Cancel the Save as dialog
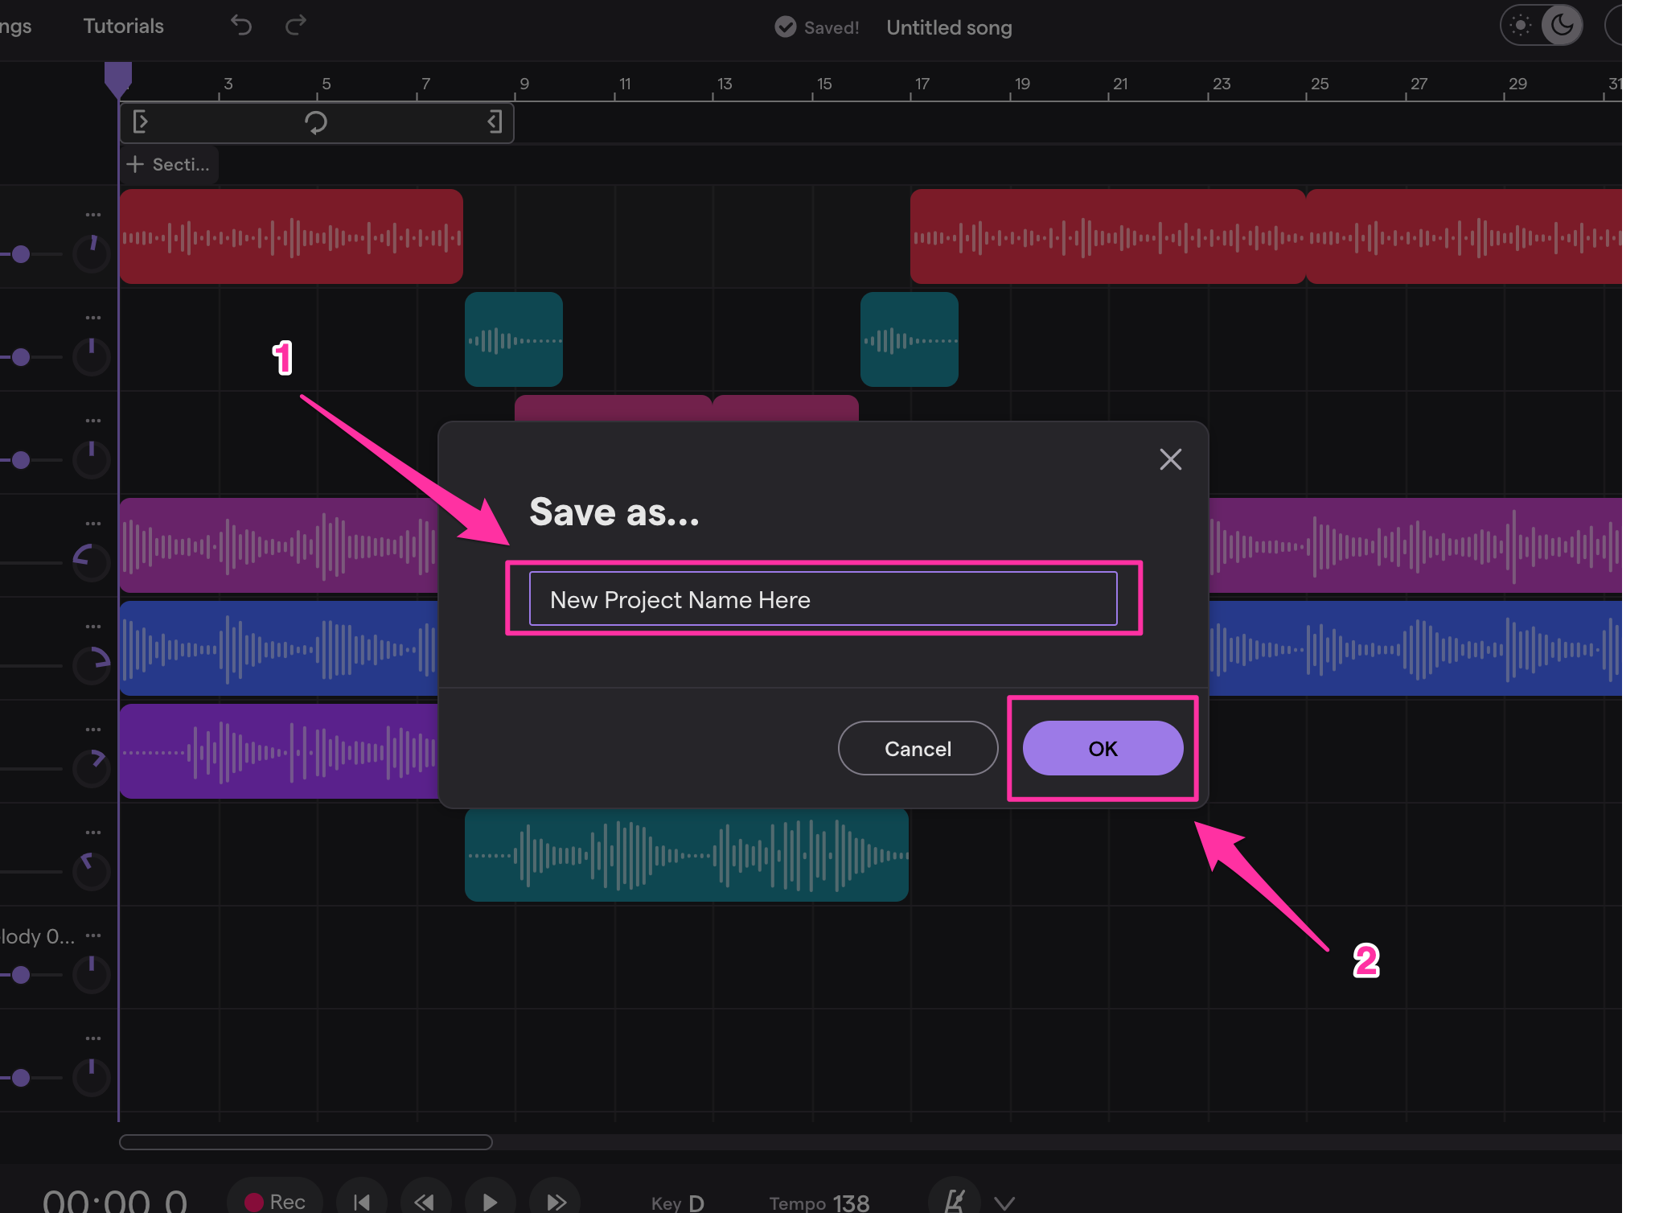This screenshot has height=1213, width=1655. pos(918,748)
